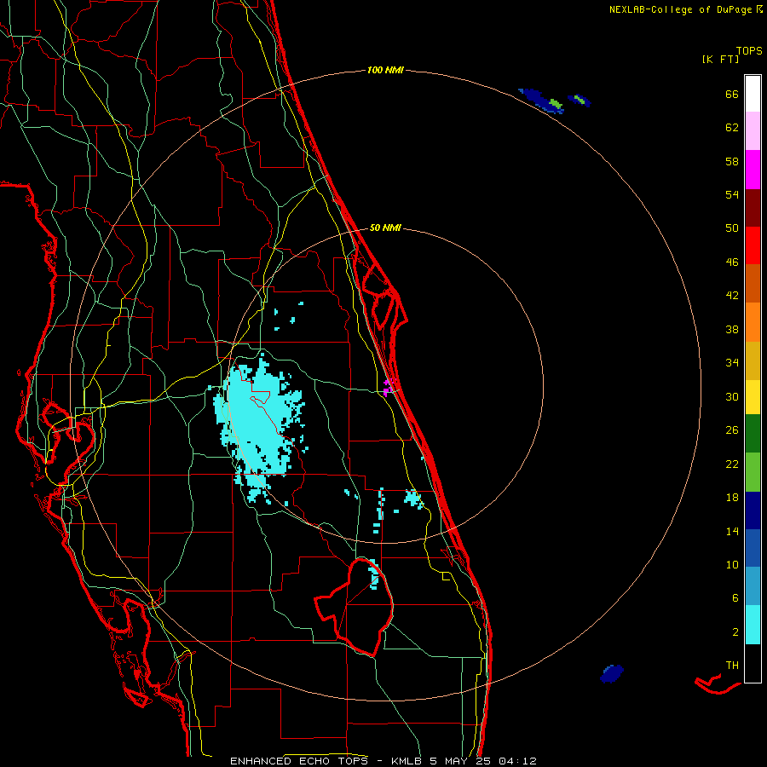Click the legend value 54
767x767 pixels.
(732, 194)
